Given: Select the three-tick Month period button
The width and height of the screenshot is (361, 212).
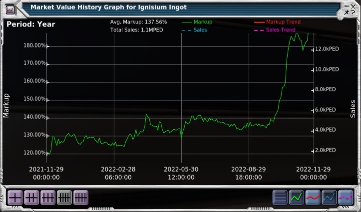Looking at the screenshot, I should [48, 197].
